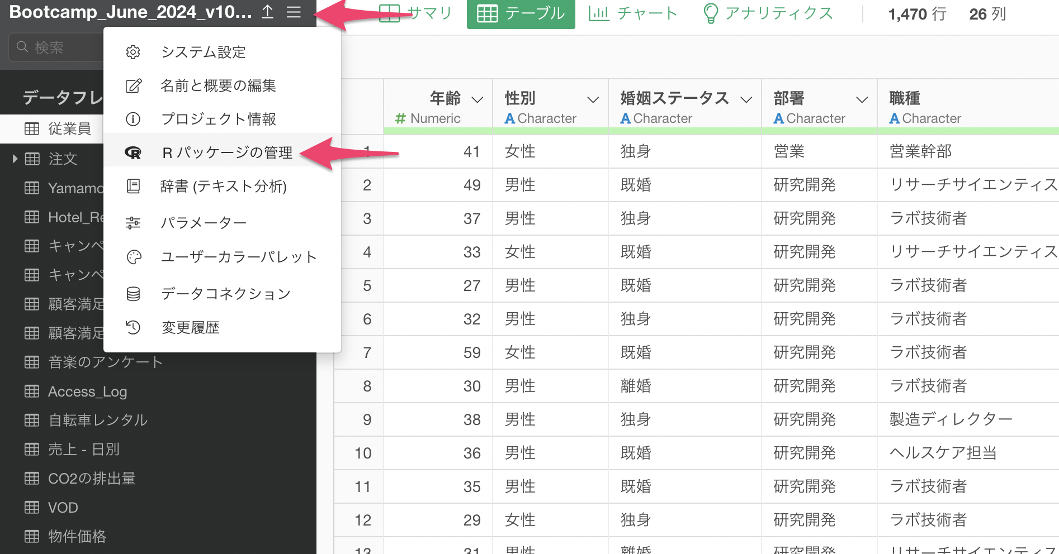Click the palette icon for ユーザーカラーパレット
The height and width of the screenshot is (554, 1059).
tap(134, 257)
